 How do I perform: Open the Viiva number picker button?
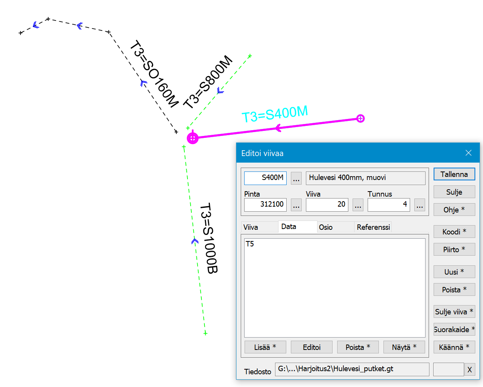[x=358, y=205]
